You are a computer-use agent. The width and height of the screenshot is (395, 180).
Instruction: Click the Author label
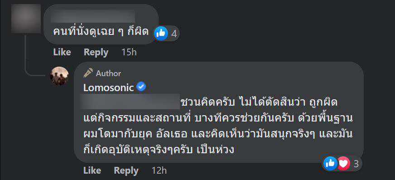(108, 73)
